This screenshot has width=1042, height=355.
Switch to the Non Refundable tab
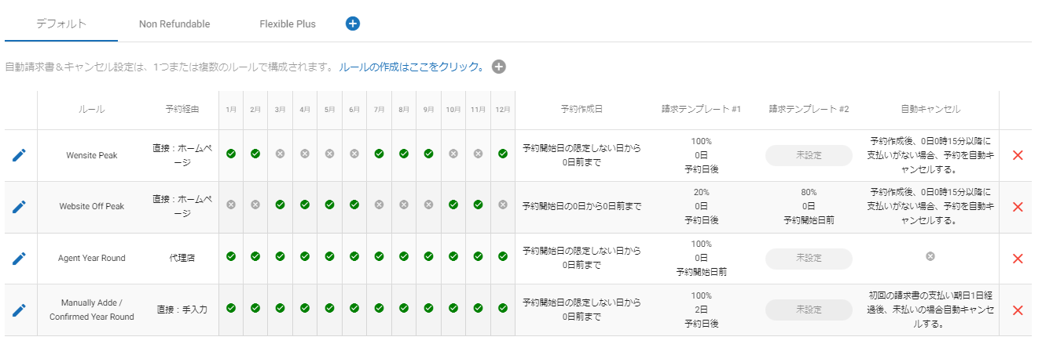(x=174, y=24)
